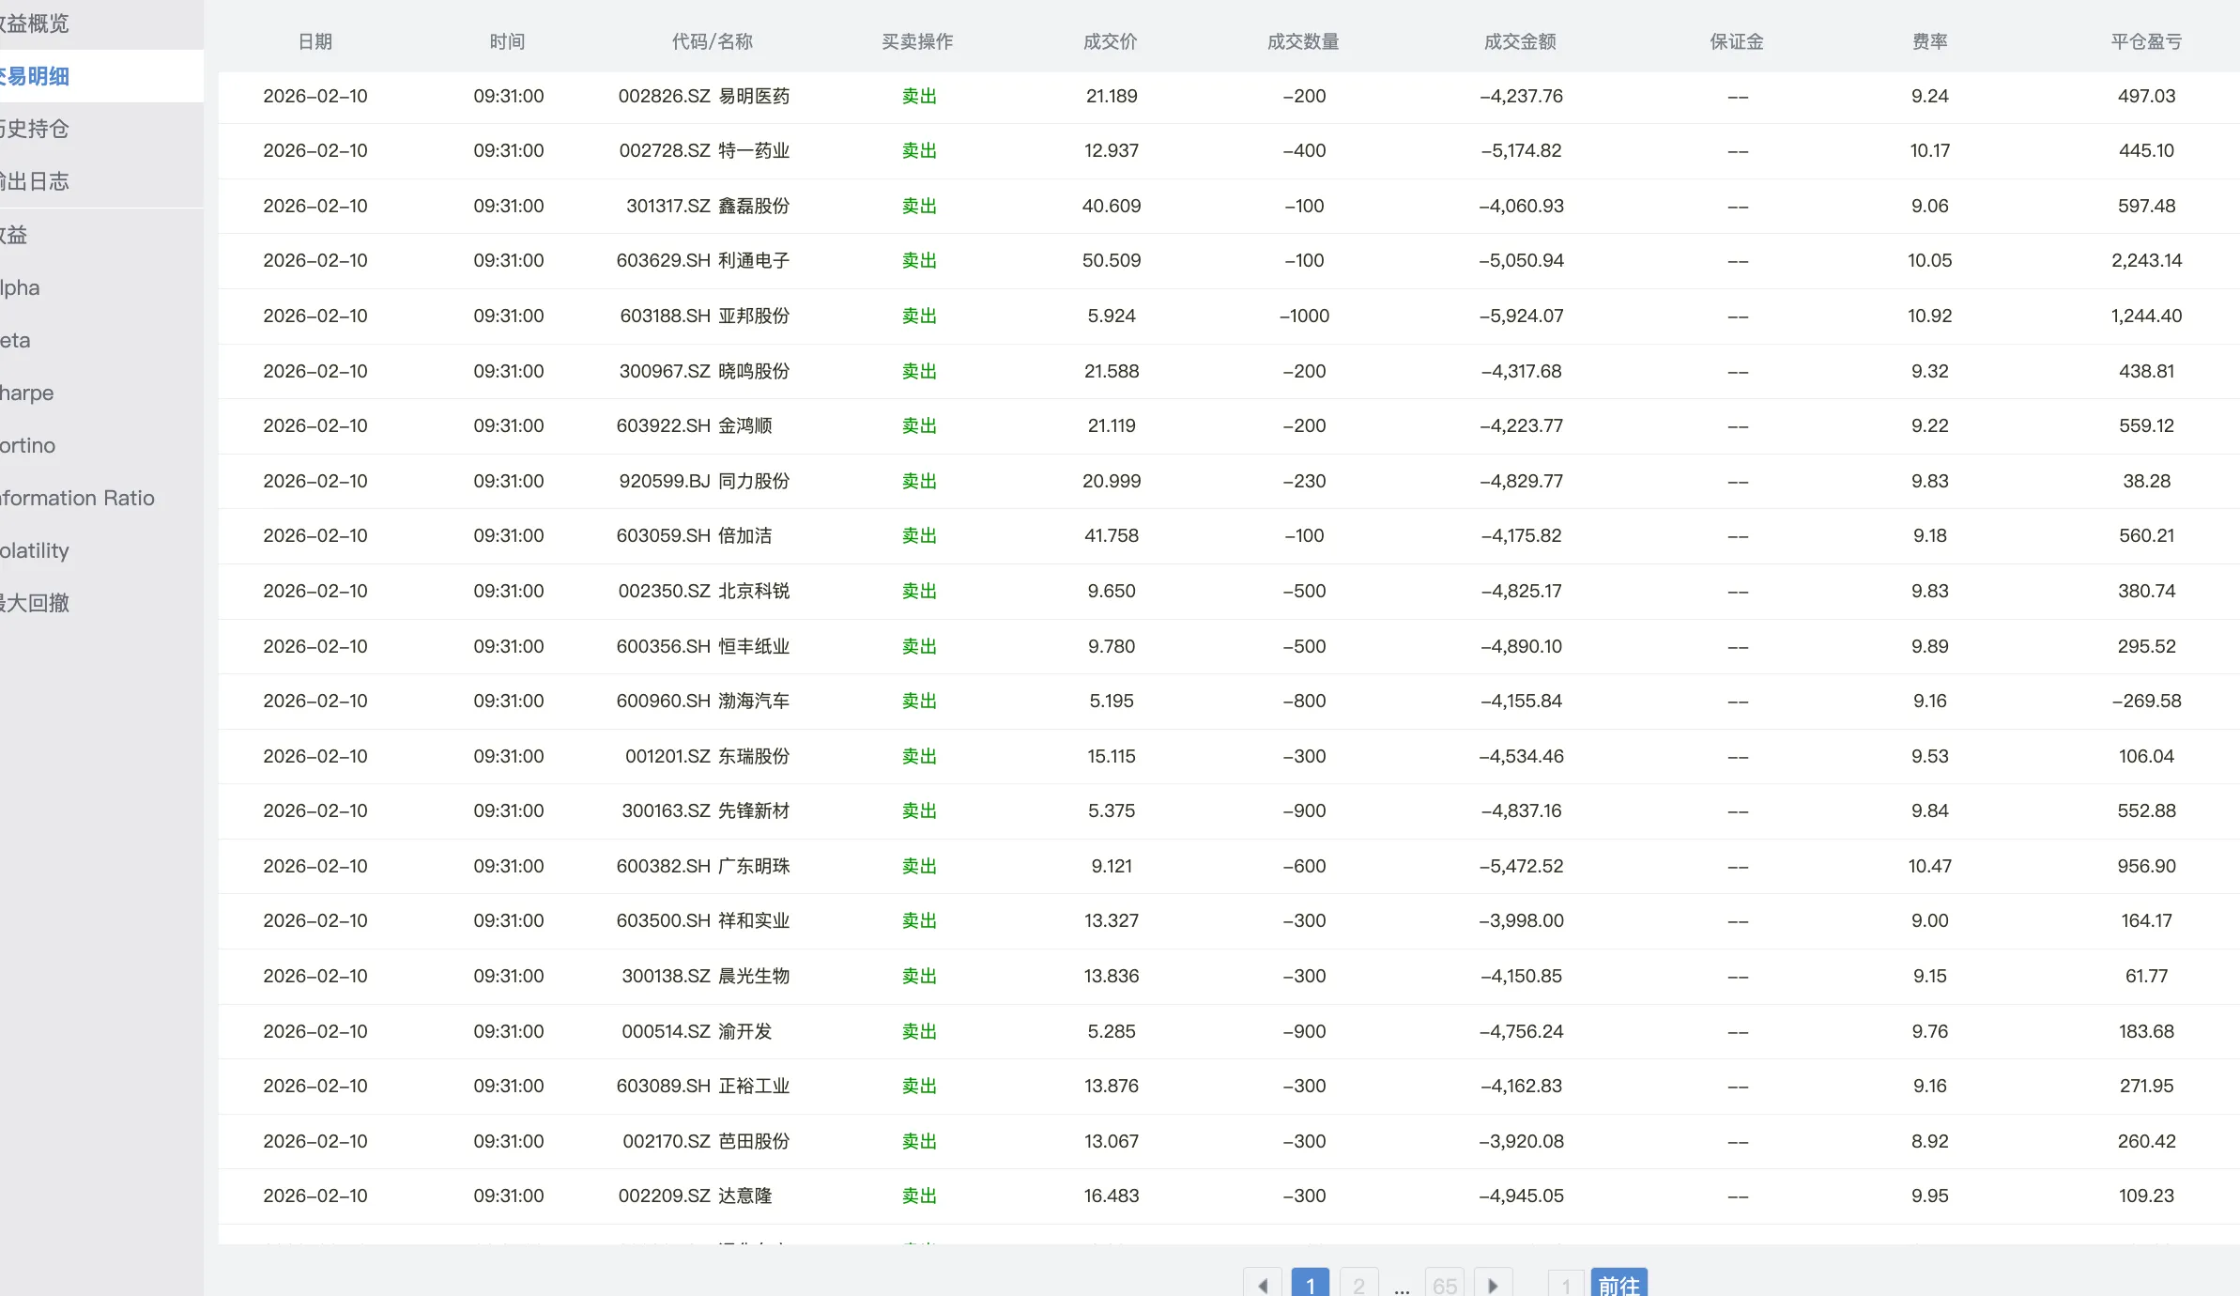Open 历史持仓 sidebar item
This screenshot has height=1296, width=2240.
point(38,129)
